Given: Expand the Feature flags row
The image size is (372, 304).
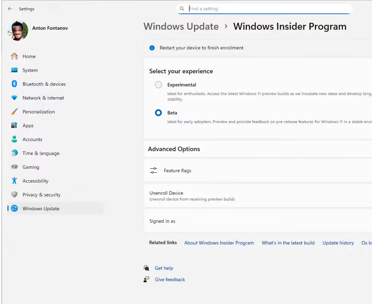Looking at the screenshot, I should [x=257, y=171].
